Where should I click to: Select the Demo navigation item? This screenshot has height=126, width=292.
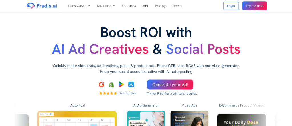(177, 6)
